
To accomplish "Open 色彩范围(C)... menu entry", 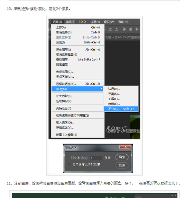I will click(78, 72).
